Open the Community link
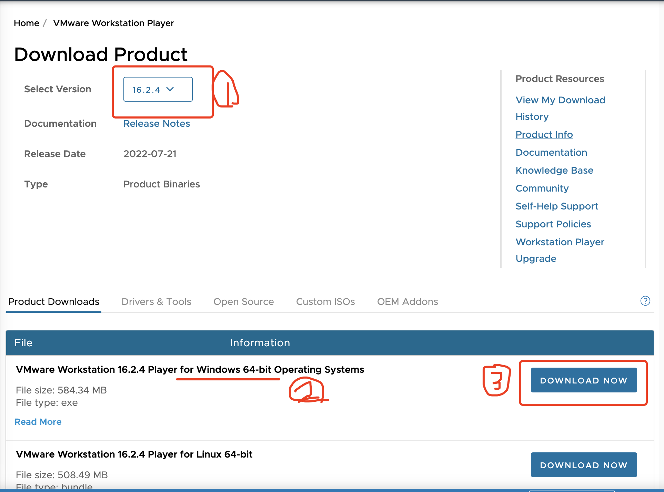This screenshot has height=492, width=664. point(542,188)
